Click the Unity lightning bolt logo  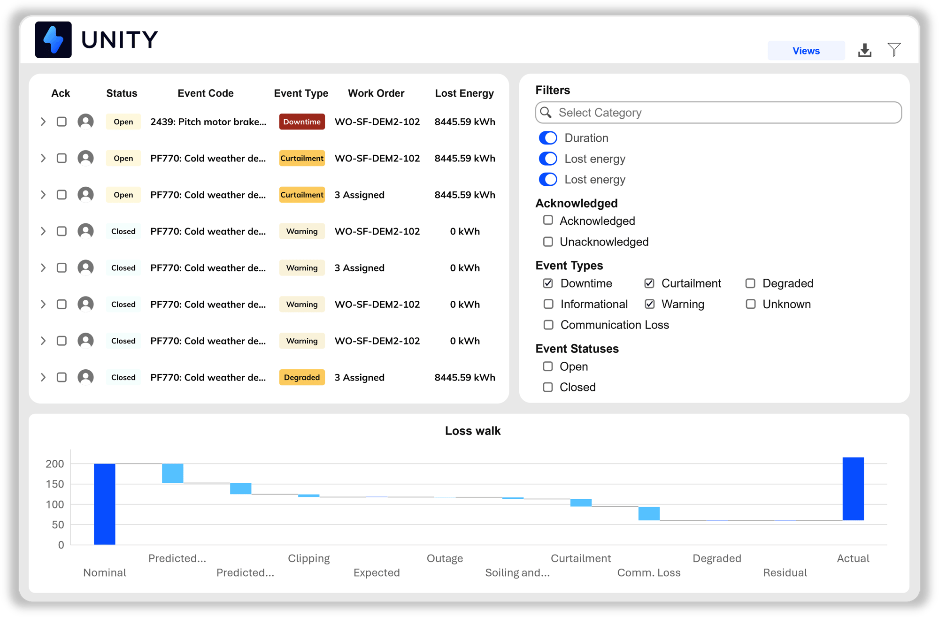coord(54,40)
